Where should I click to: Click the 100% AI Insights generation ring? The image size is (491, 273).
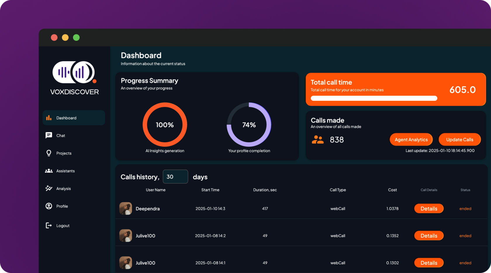165,125
